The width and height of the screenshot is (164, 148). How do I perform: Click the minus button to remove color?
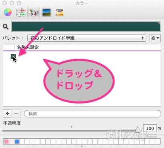point(16,114)
